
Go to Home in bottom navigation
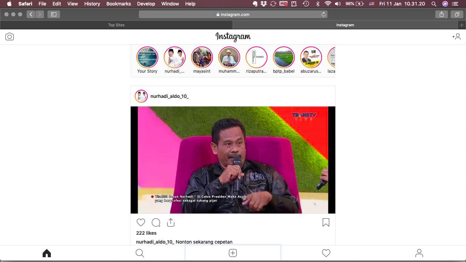(47, 253)
